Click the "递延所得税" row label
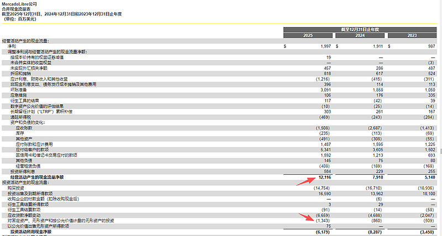Screen dimensions: 442x236 pyautogui.click(x=20, y=117)
